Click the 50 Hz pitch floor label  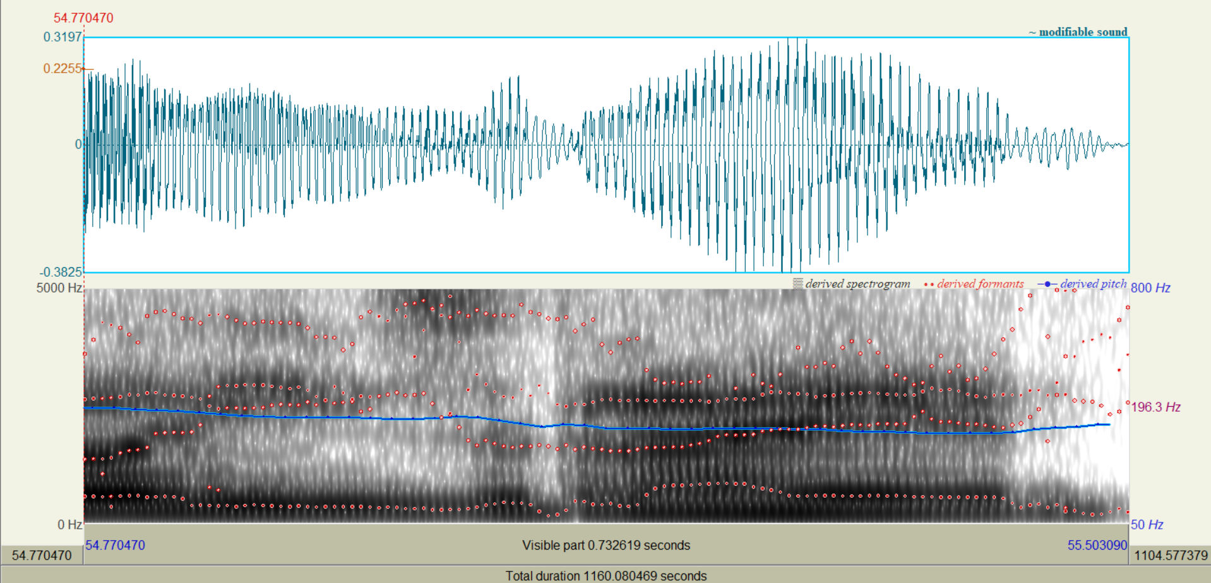pos(1147,525)
